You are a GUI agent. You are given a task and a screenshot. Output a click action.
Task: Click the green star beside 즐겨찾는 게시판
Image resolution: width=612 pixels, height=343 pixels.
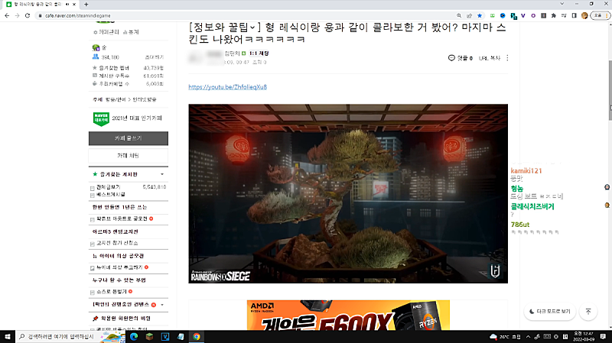click(95, 174)
